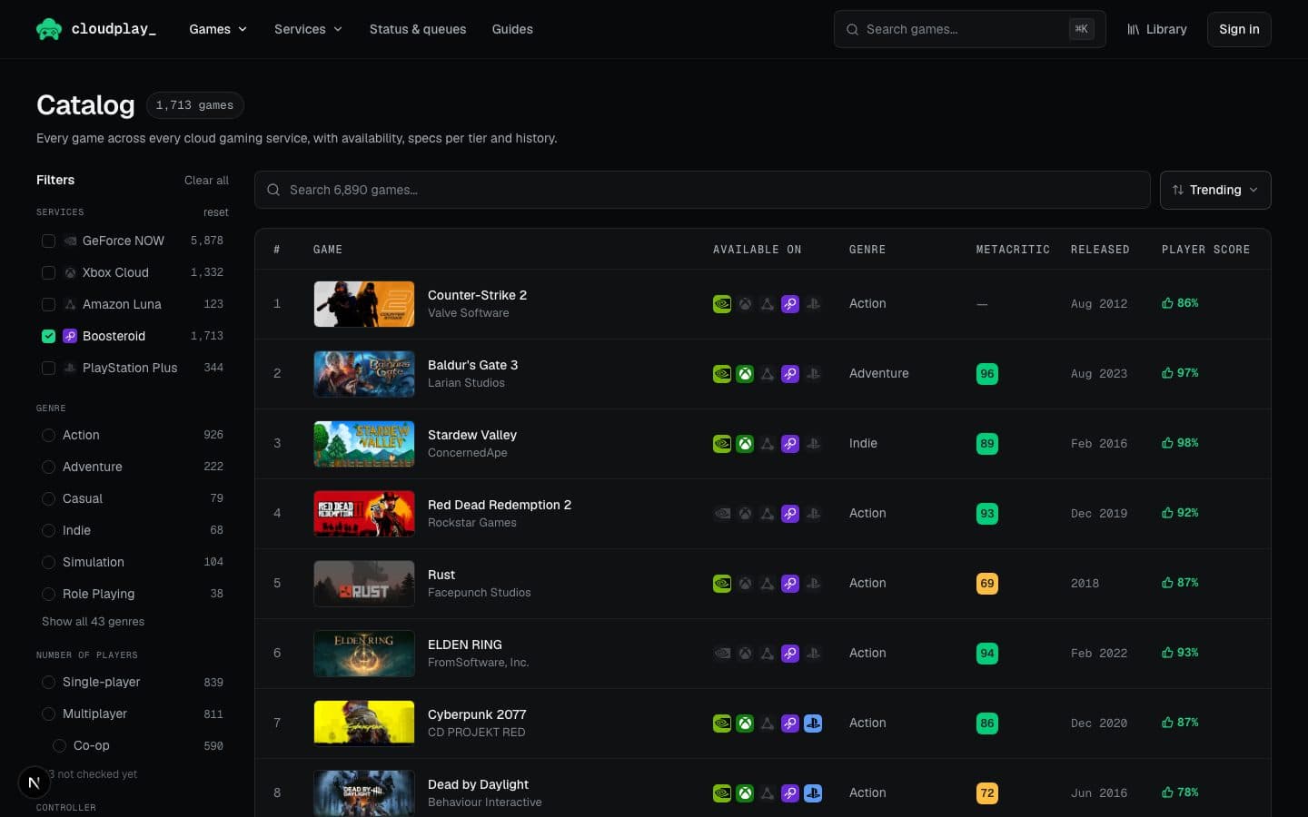Check the Amazon Luna filter
The width and height of the screenshot is (1308, 817).
click(x=49, y=304)
